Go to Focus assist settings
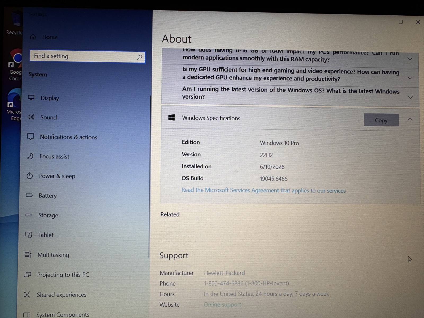The width and height of the screenshot is (424, 318). point(54,156)
